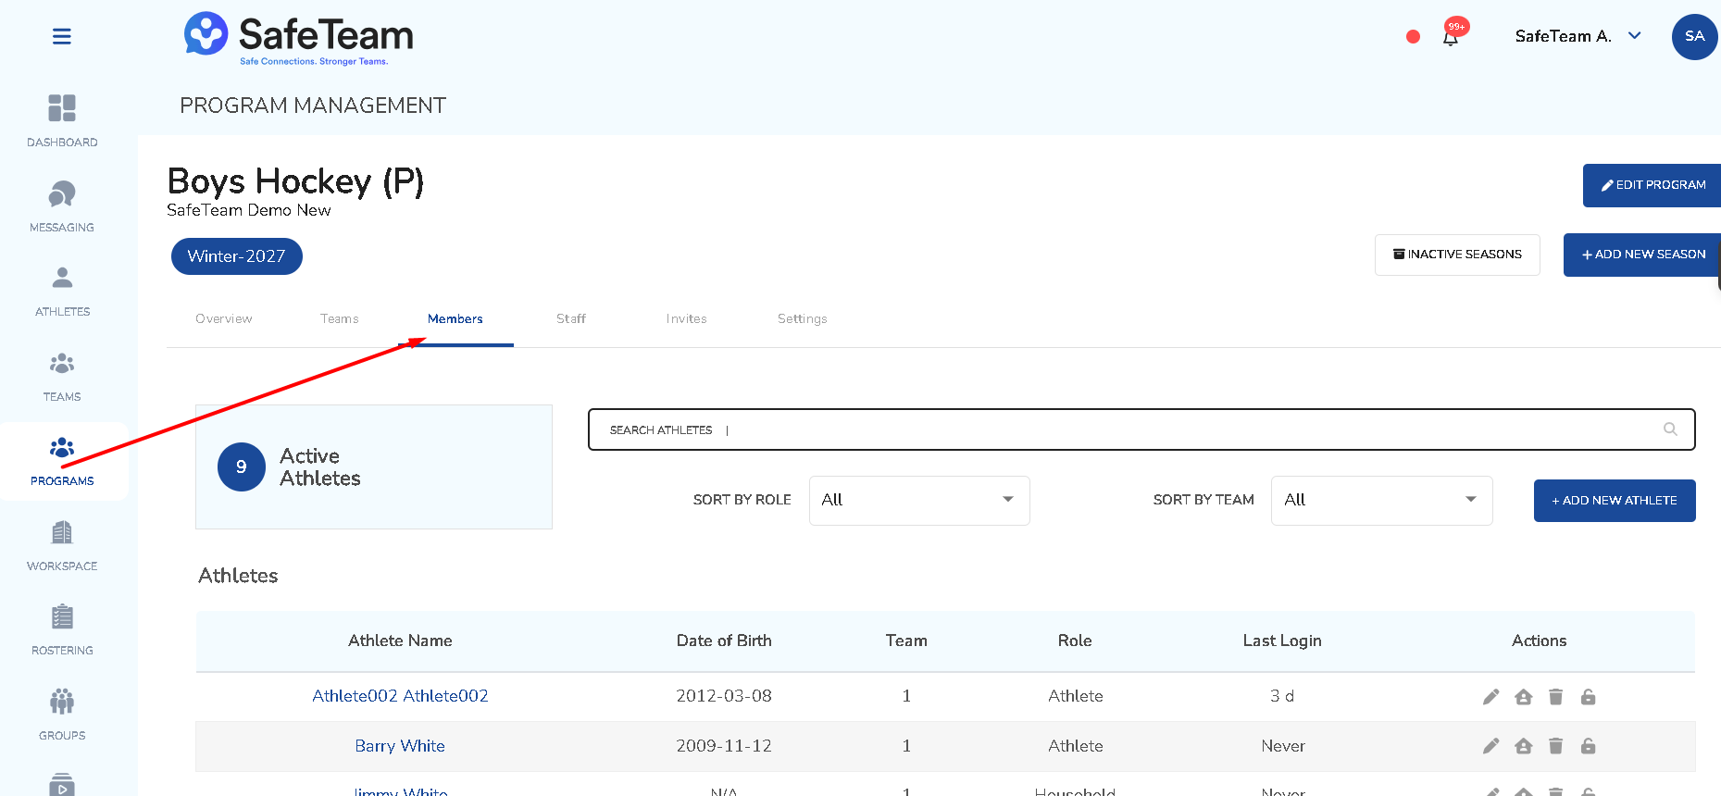Delete Barry White with trash icon

1555,746
